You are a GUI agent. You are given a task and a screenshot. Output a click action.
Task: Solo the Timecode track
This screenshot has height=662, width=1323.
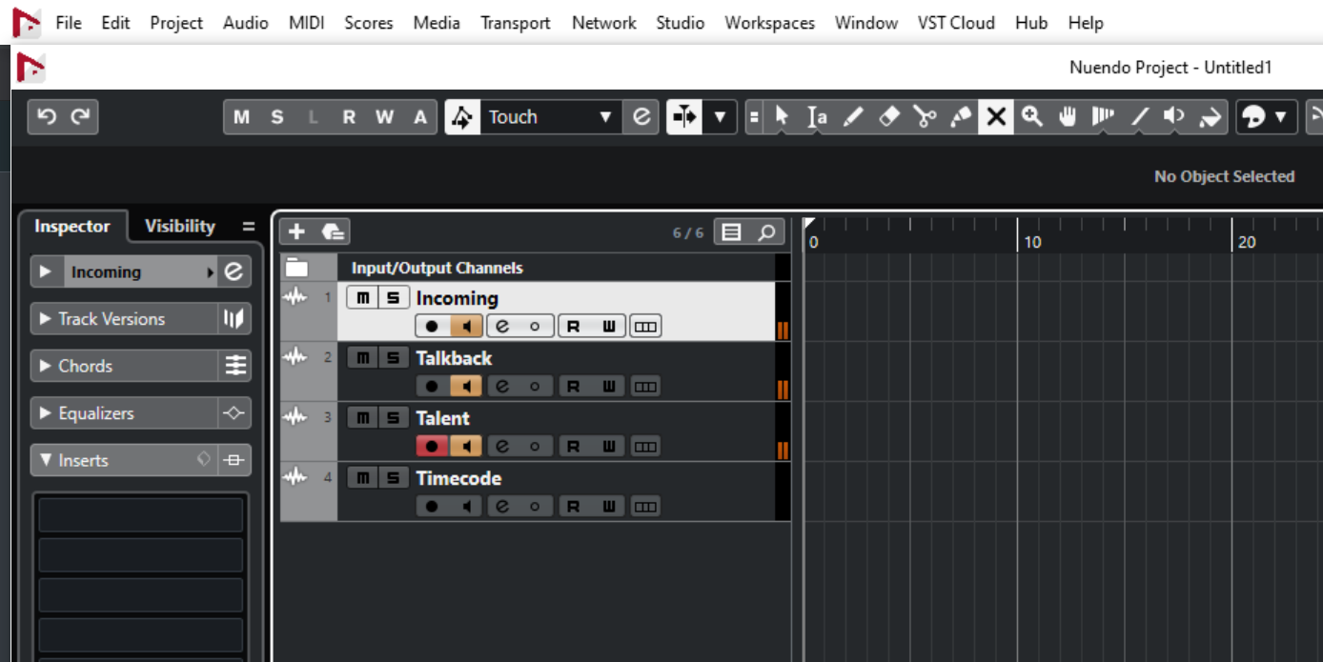pyautogui.click(x=392, y=478)
